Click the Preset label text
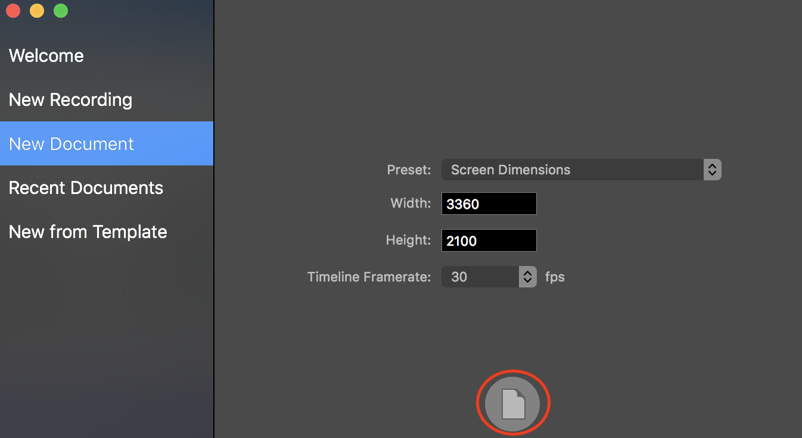The width and height of the screenshot is (802, 438). point(409,170)
